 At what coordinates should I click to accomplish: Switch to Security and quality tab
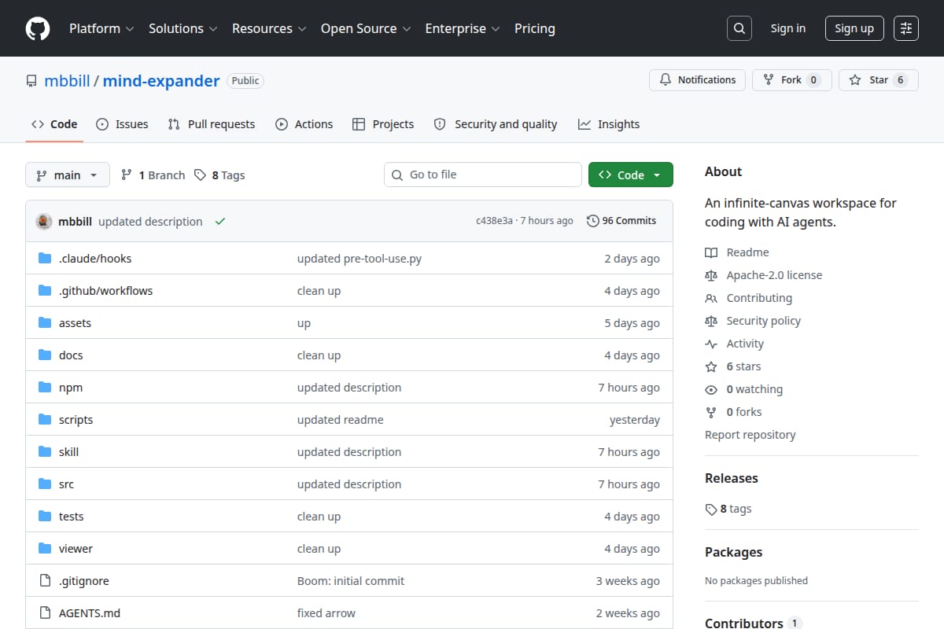click(x=496, y=124)
